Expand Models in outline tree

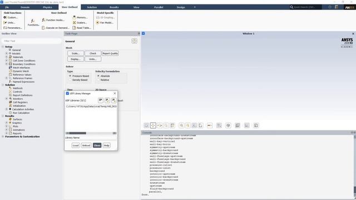point(7,53)
